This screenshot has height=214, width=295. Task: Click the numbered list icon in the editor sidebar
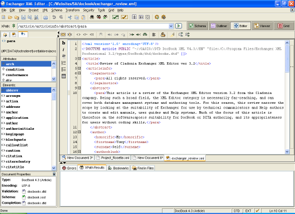coord(63,63)
